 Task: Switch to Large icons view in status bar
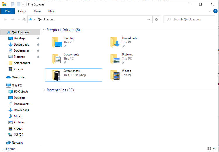click(214, 149)
